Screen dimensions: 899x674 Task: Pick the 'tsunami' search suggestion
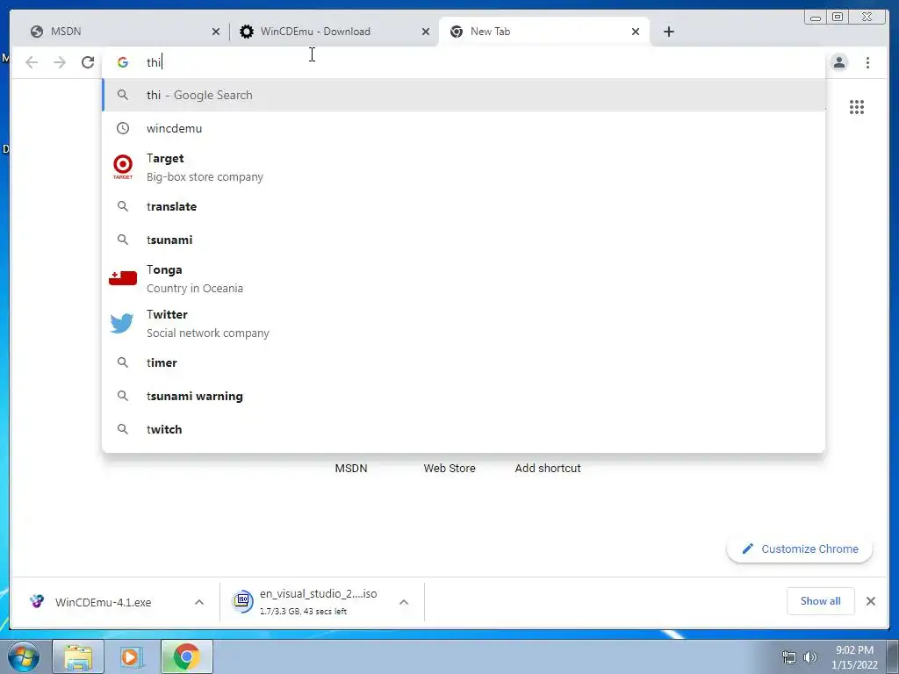coord(464,240)
